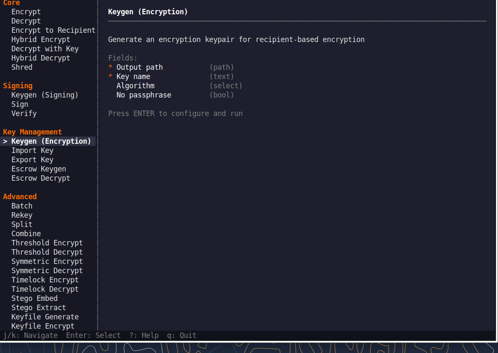
Task: Open Keyfile Encrypt entry
Action: 43,326
